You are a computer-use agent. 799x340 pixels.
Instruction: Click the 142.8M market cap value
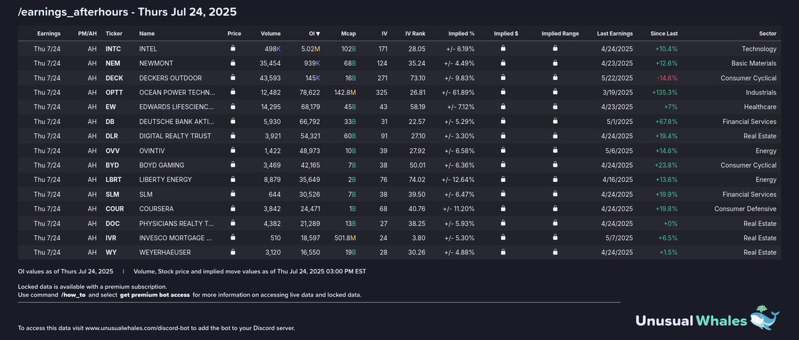(345, 92)
